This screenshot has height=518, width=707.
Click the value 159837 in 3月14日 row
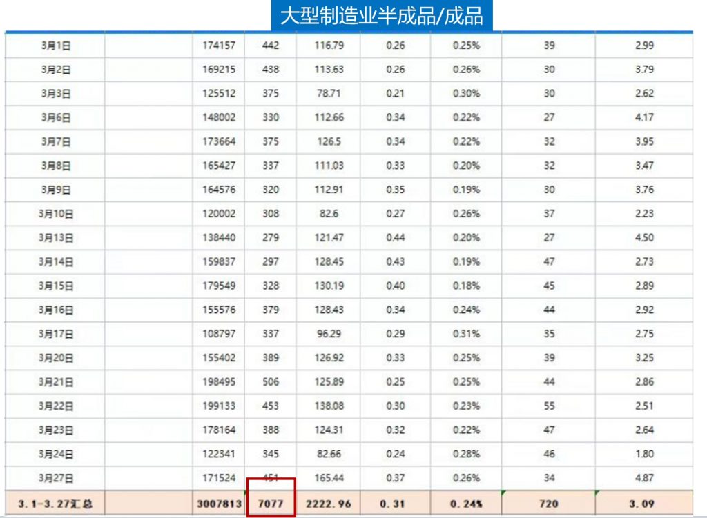tap(219, 261)
